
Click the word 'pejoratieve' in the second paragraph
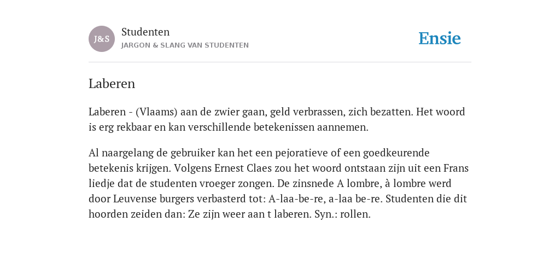pyautogui.click(x=301, y=153)
